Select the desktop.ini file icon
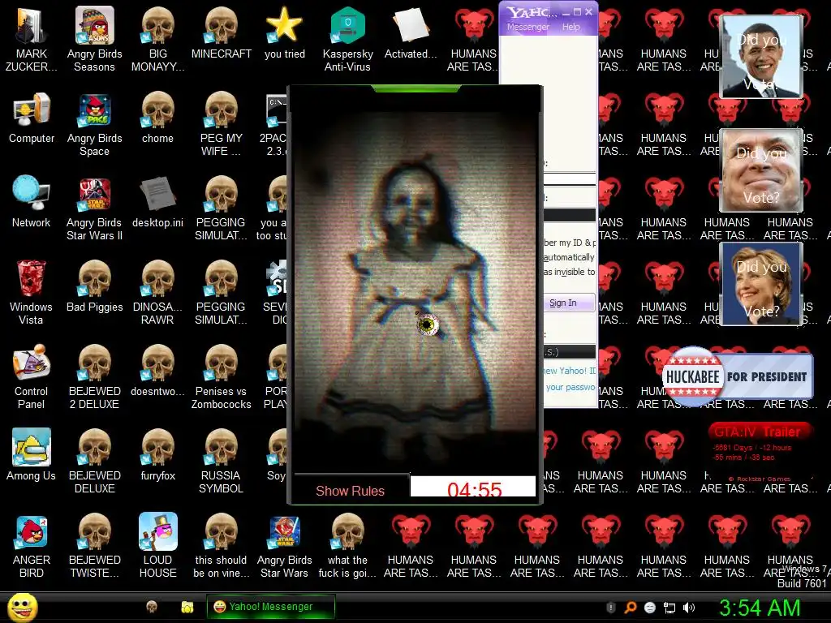This screenshot has height=623, width=831. (x=157, y=202)
